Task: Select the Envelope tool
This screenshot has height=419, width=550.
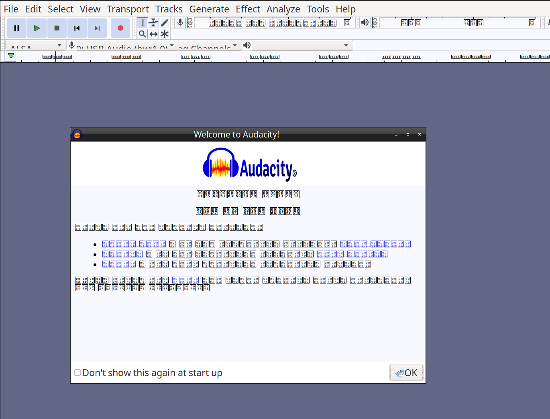Action: point(153,23)
